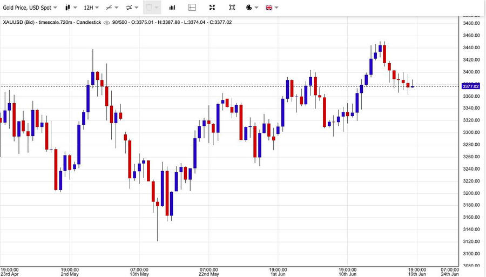Click the 13th May date on time axis
Screen dimensions: 486x277
point(139,274)
